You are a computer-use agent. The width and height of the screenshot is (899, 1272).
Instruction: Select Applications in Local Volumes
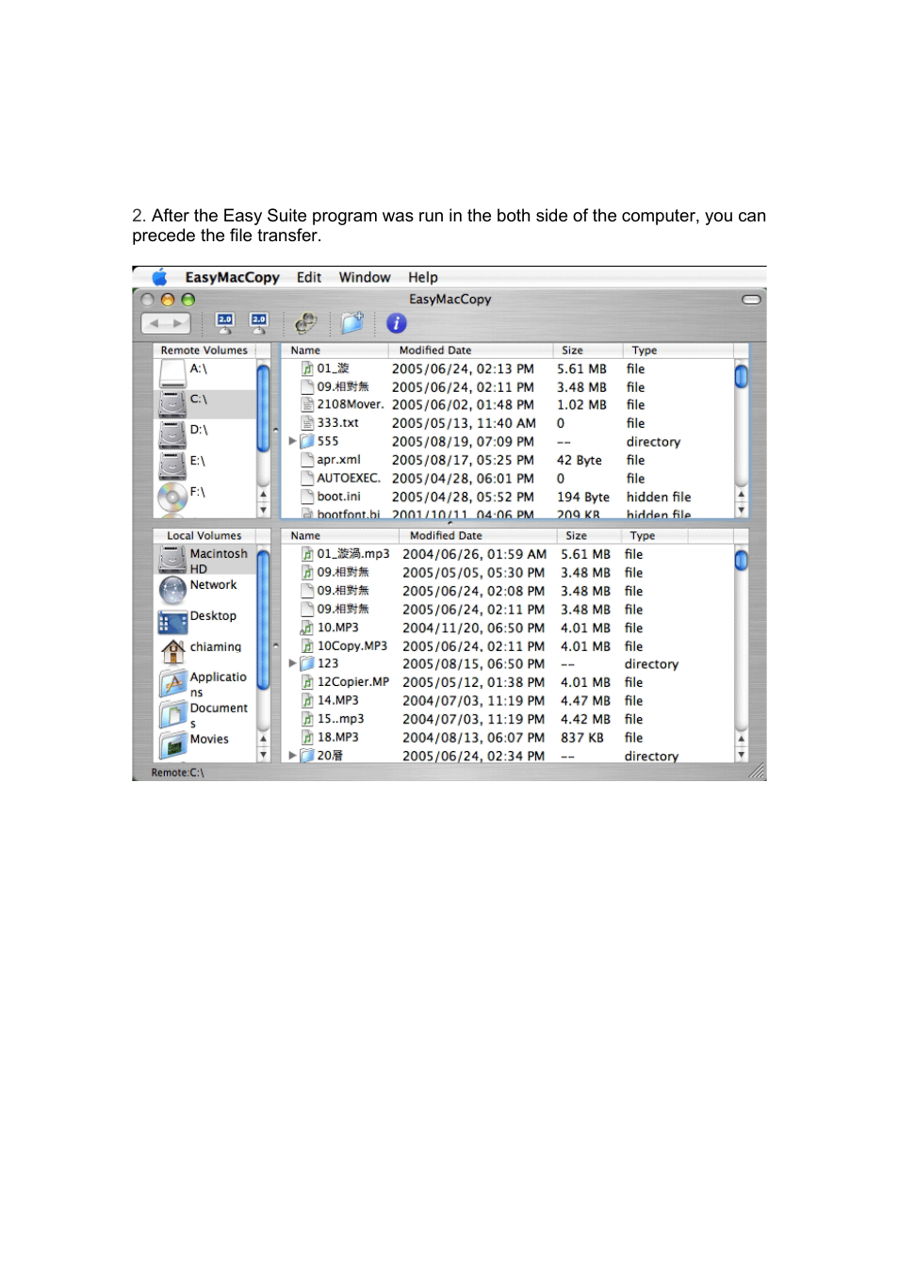click(x=204, y=683)
